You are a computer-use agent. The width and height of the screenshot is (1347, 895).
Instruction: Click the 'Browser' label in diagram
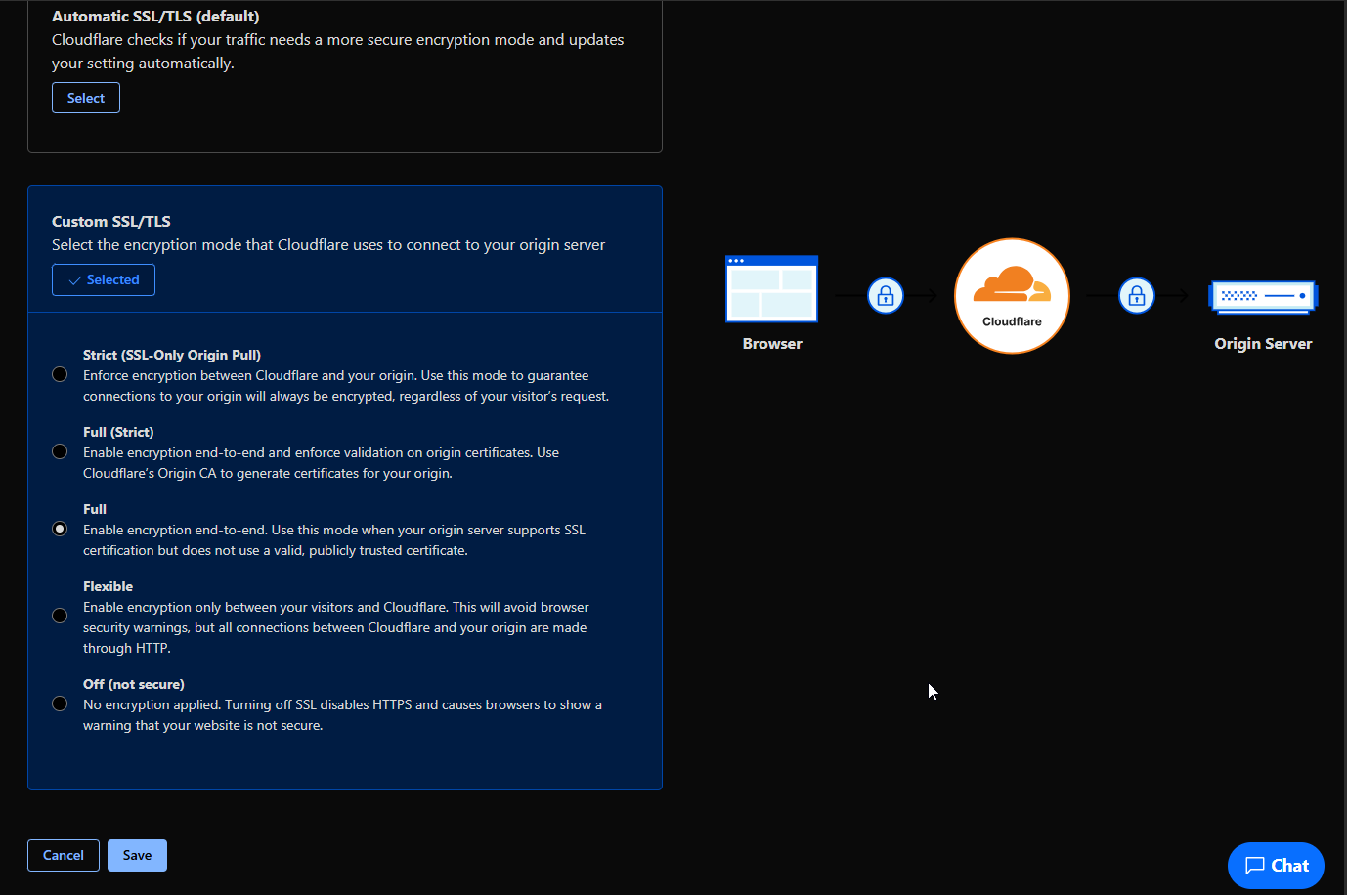click(772, 344)
